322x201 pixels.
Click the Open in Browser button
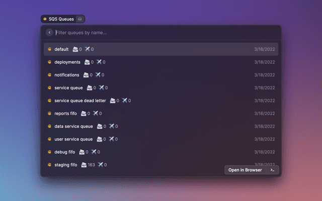(x=245, y=170)
